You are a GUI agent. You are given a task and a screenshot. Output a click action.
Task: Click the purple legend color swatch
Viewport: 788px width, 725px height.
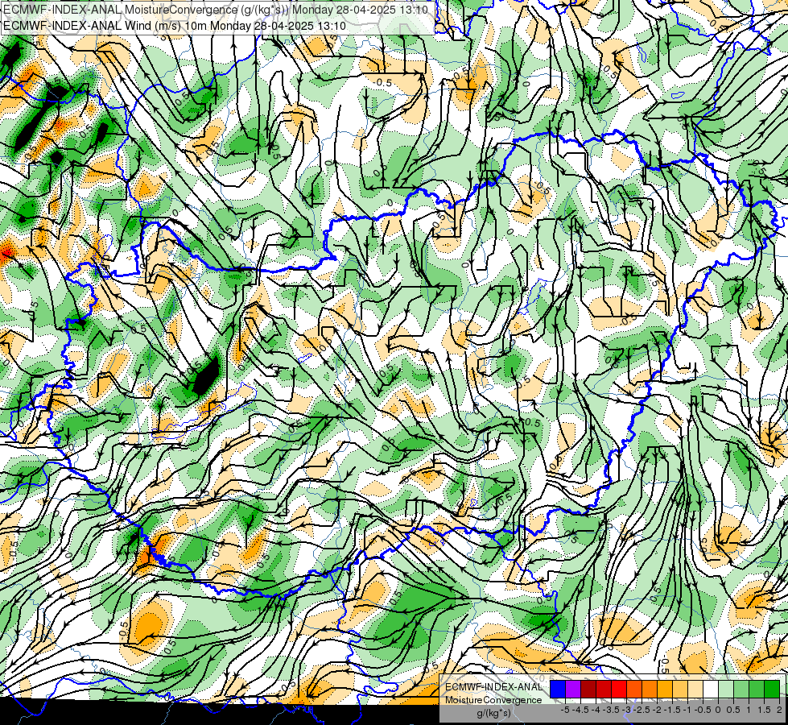pyautogui.click(x=573, y=689)
